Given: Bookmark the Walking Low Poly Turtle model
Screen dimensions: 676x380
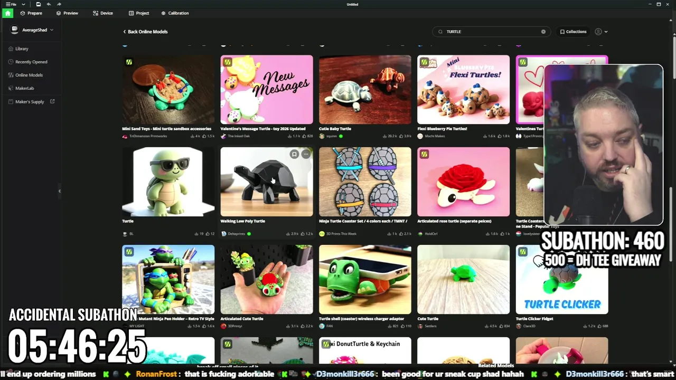Looking at the screenshot, I should (294, 154).
